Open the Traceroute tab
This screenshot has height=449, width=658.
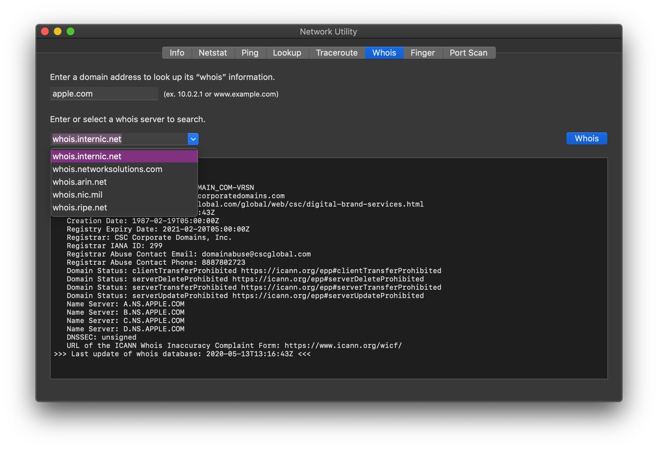337,53
